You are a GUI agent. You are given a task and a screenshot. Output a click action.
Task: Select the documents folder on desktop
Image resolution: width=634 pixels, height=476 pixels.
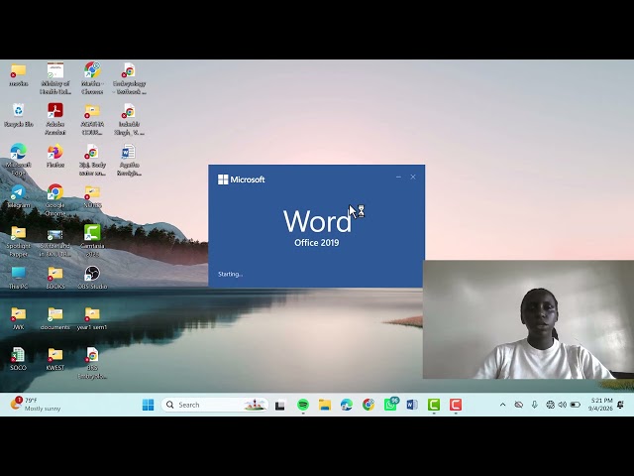(x=55, y=318)
